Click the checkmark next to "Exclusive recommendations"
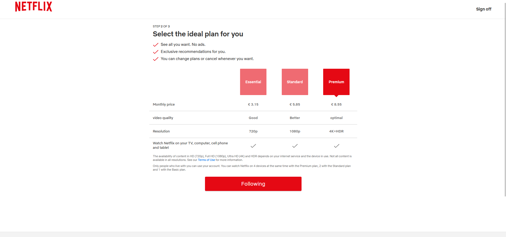The height and width of the screenshot is (237, 506). (156, 52)
